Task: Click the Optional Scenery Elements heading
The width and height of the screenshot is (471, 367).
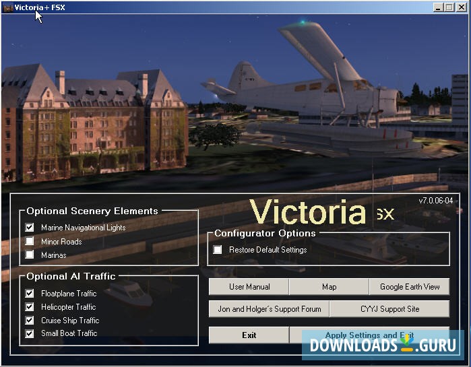Action: 92,211
